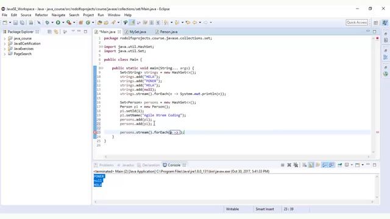Click the Search flashlight toolbar icon
Screen dimensions: 390x219
tap(114, 23)
